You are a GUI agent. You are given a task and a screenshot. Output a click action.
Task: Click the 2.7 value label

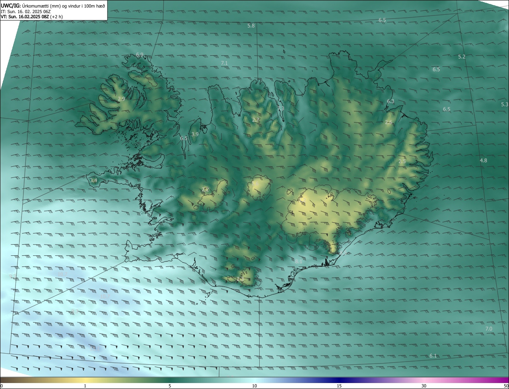tap(256, 120)
